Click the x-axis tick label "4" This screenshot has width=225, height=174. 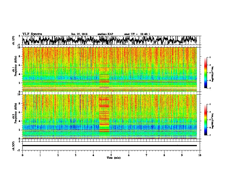[x=93, y=155]
